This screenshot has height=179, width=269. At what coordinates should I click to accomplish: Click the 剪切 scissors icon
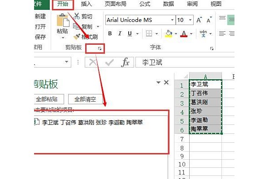(x=77, y=16)
